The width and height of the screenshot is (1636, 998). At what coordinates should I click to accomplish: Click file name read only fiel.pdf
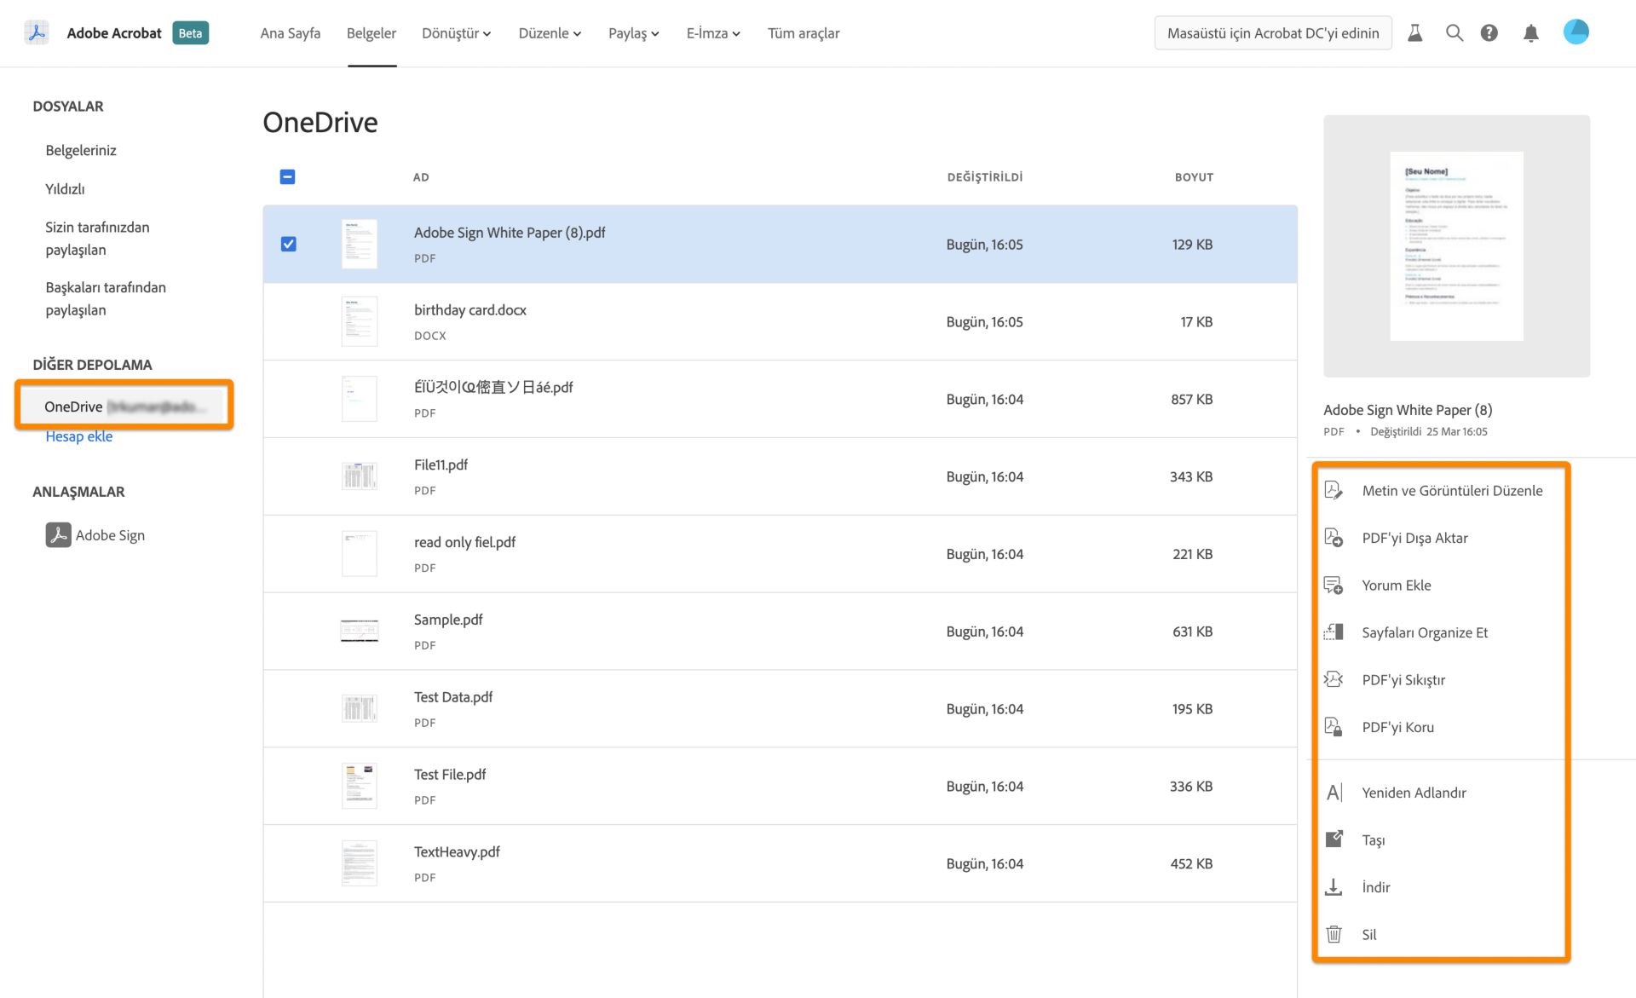464,542
